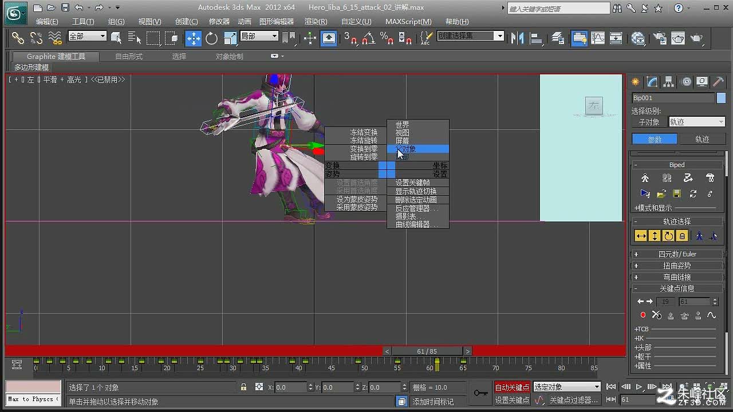Toggle the Angle Snap icon
The width and height of the screenshot is (733, 412).
point(368,38)
